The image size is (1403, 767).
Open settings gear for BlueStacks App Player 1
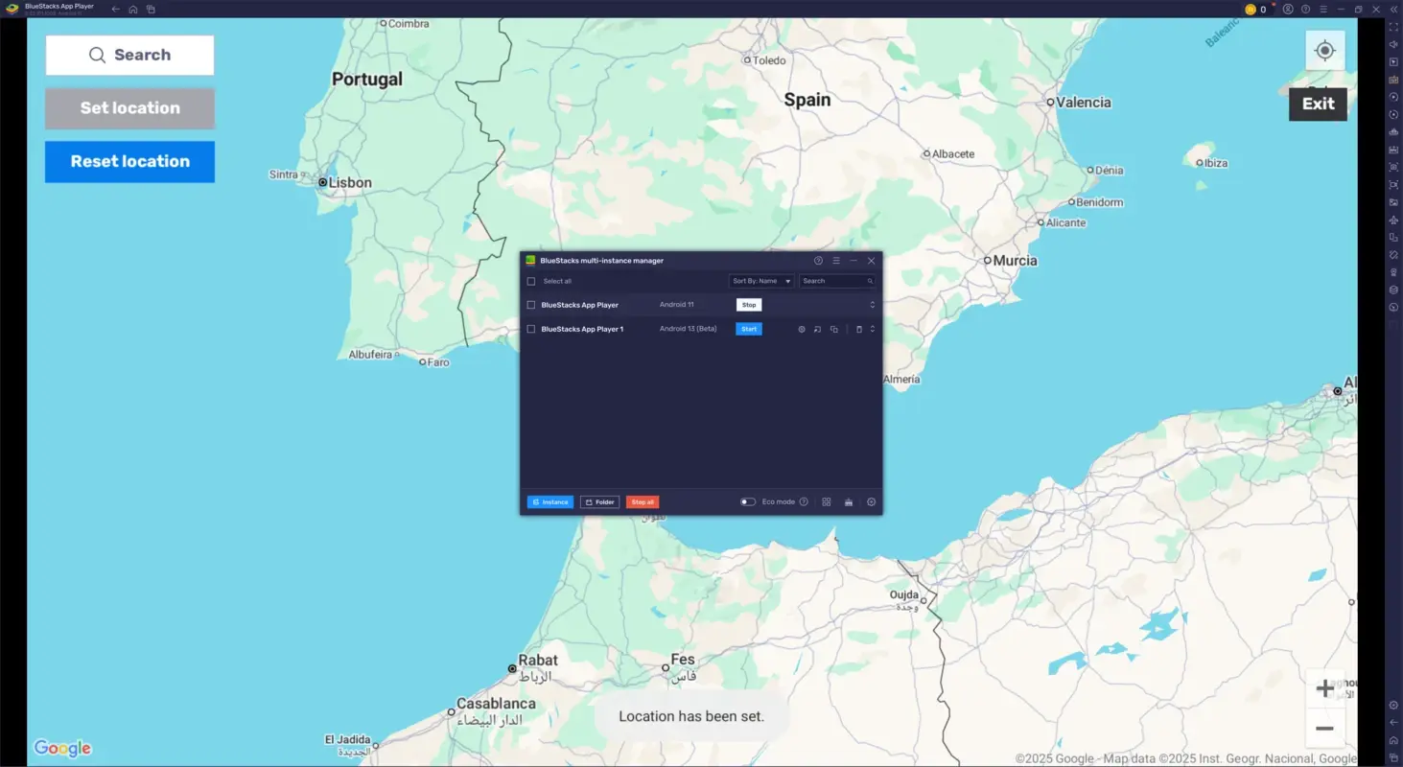coord(802,329)
